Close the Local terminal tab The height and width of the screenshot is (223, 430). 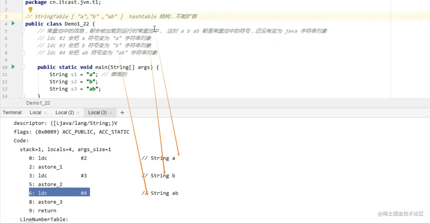tap(45, 113)
